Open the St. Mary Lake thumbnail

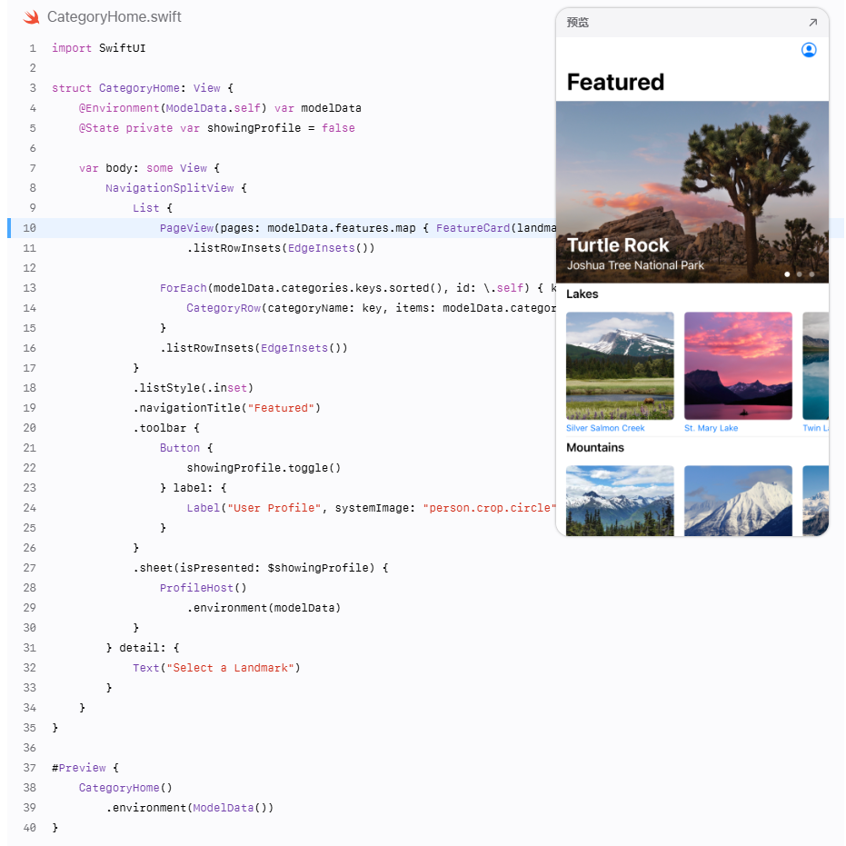738,365
